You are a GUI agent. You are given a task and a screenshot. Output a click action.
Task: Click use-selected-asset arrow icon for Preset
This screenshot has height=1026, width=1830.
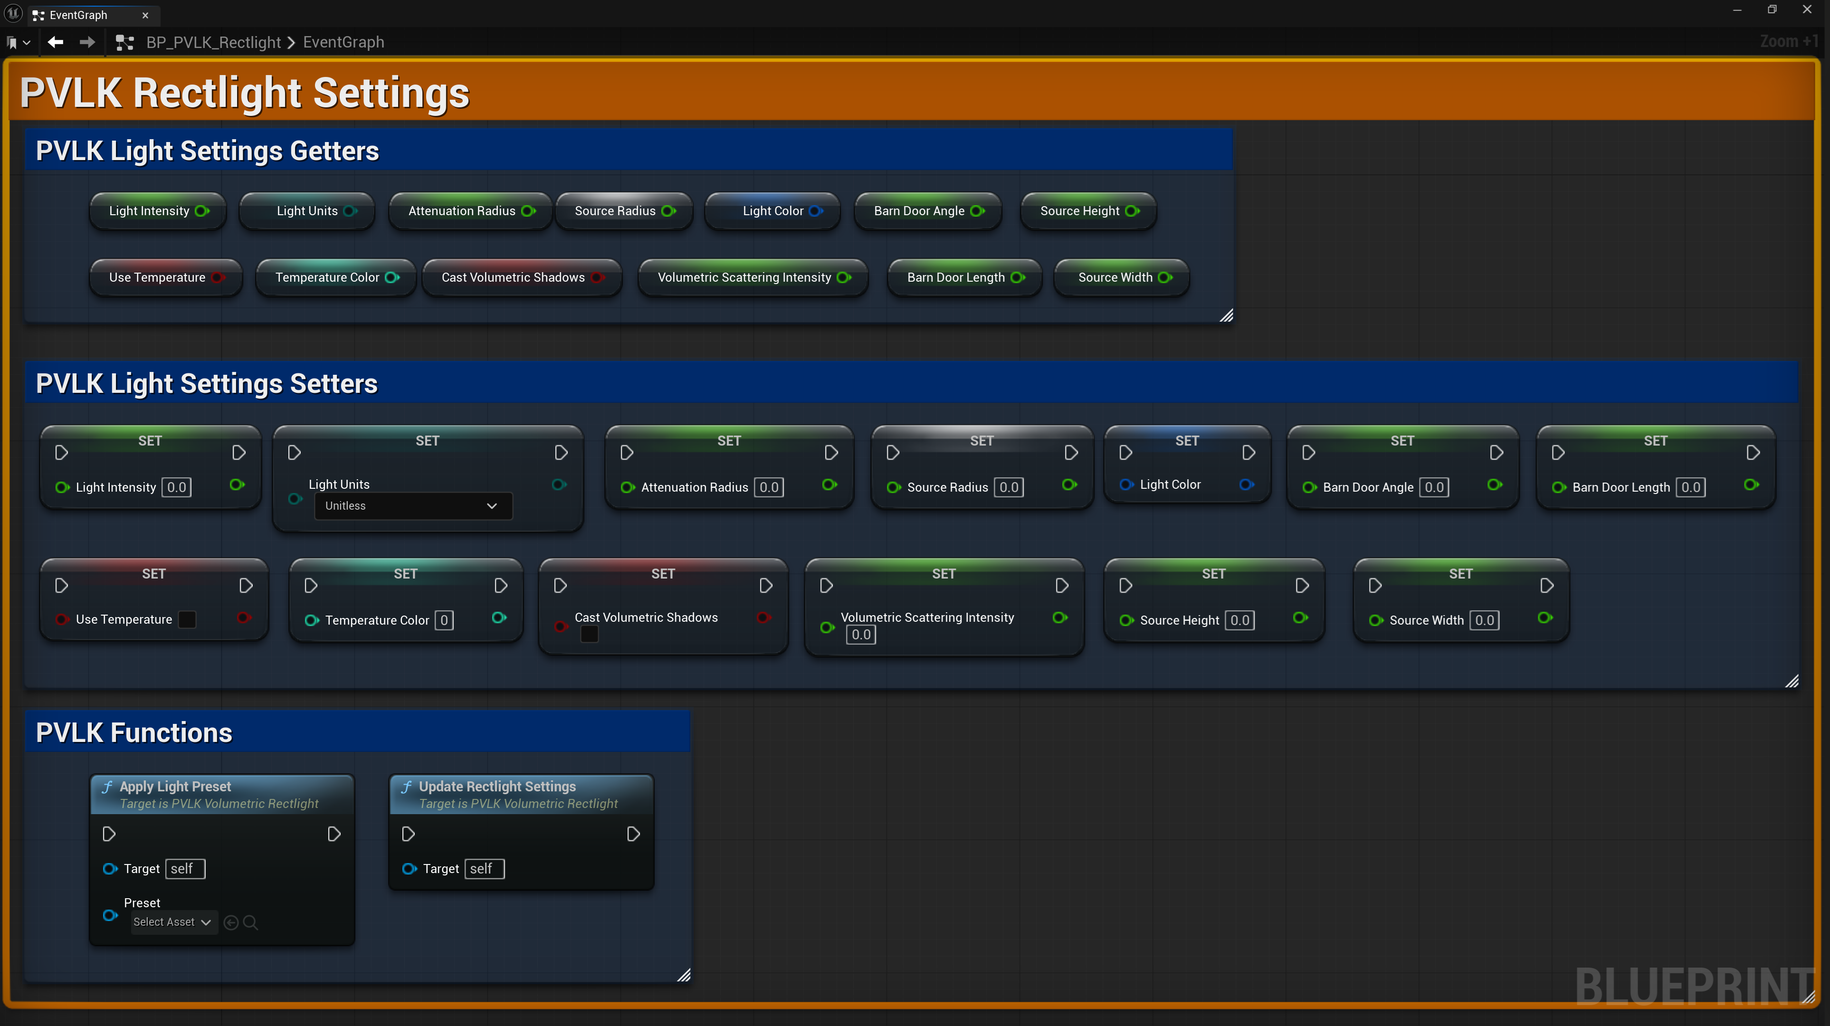pos(231,922)
